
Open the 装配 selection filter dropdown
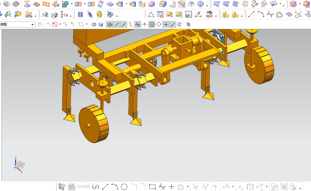coord(33,25)
